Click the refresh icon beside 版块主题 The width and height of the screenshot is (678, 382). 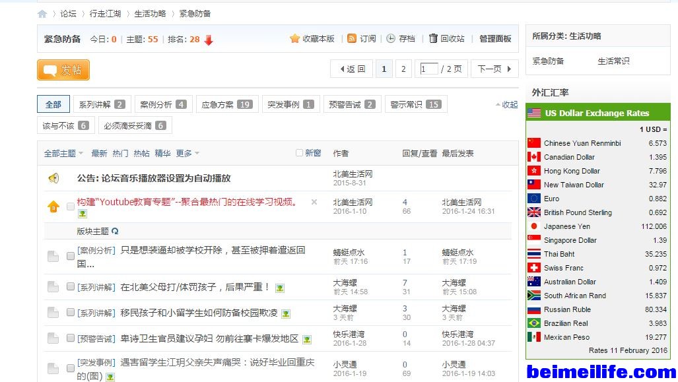[116, 232]
